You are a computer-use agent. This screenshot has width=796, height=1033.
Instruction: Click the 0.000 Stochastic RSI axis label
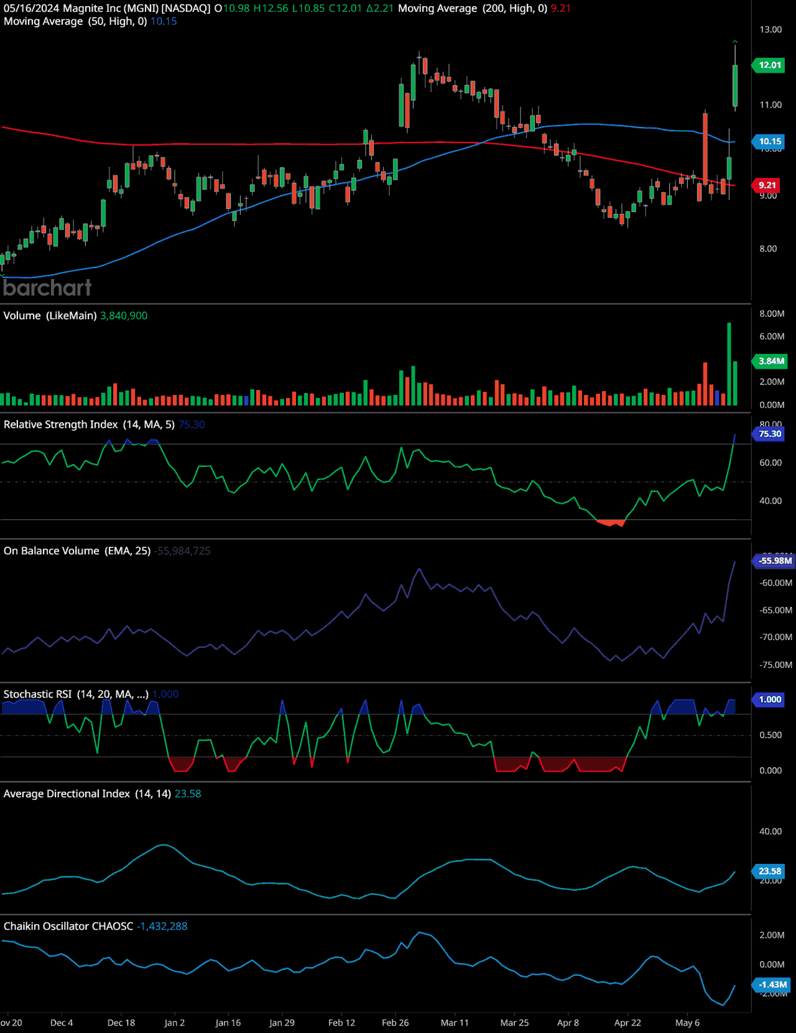pos(771,771)
